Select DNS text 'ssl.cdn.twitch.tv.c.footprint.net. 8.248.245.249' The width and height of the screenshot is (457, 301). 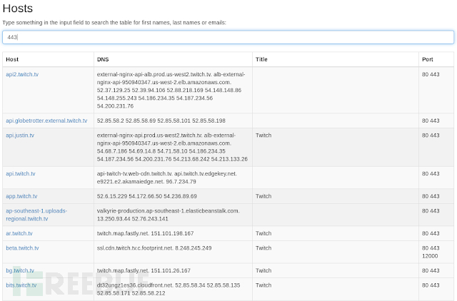154,248
